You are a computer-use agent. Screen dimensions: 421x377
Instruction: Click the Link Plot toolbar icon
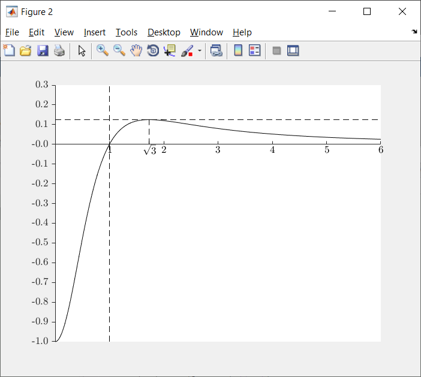pyautogui.click(x=216, y=50)
